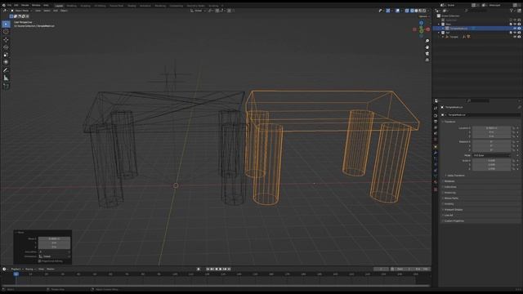Select the Move tool

click(x=6, y=40)
